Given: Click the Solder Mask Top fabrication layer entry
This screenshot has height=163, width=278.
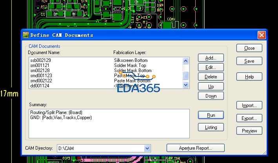Looking at the screenshot, I should [x=130, y=65].
